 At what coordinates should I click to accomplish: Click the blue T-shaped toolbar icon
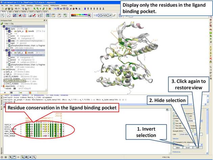[85, 8]
